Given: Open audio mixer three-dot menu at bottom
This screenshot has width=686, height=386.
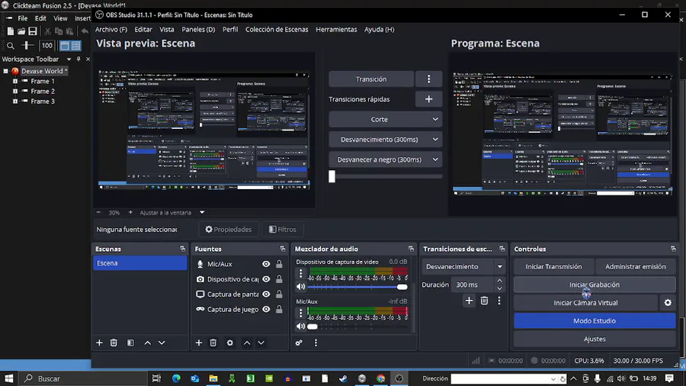Looking at the screenshot, I should pos(316,343).
